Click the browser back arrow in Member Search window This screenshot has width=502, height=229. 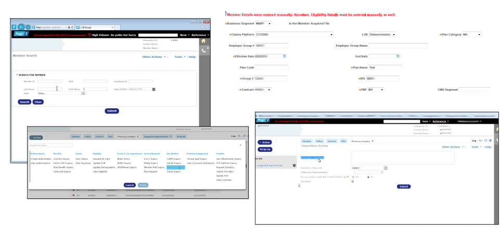click(x=21, y=27)
